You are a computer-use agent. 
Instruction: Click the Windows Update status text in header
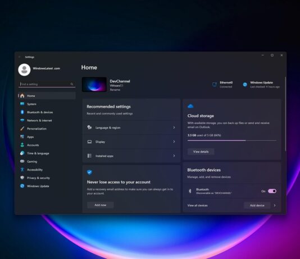click(265, 84)
